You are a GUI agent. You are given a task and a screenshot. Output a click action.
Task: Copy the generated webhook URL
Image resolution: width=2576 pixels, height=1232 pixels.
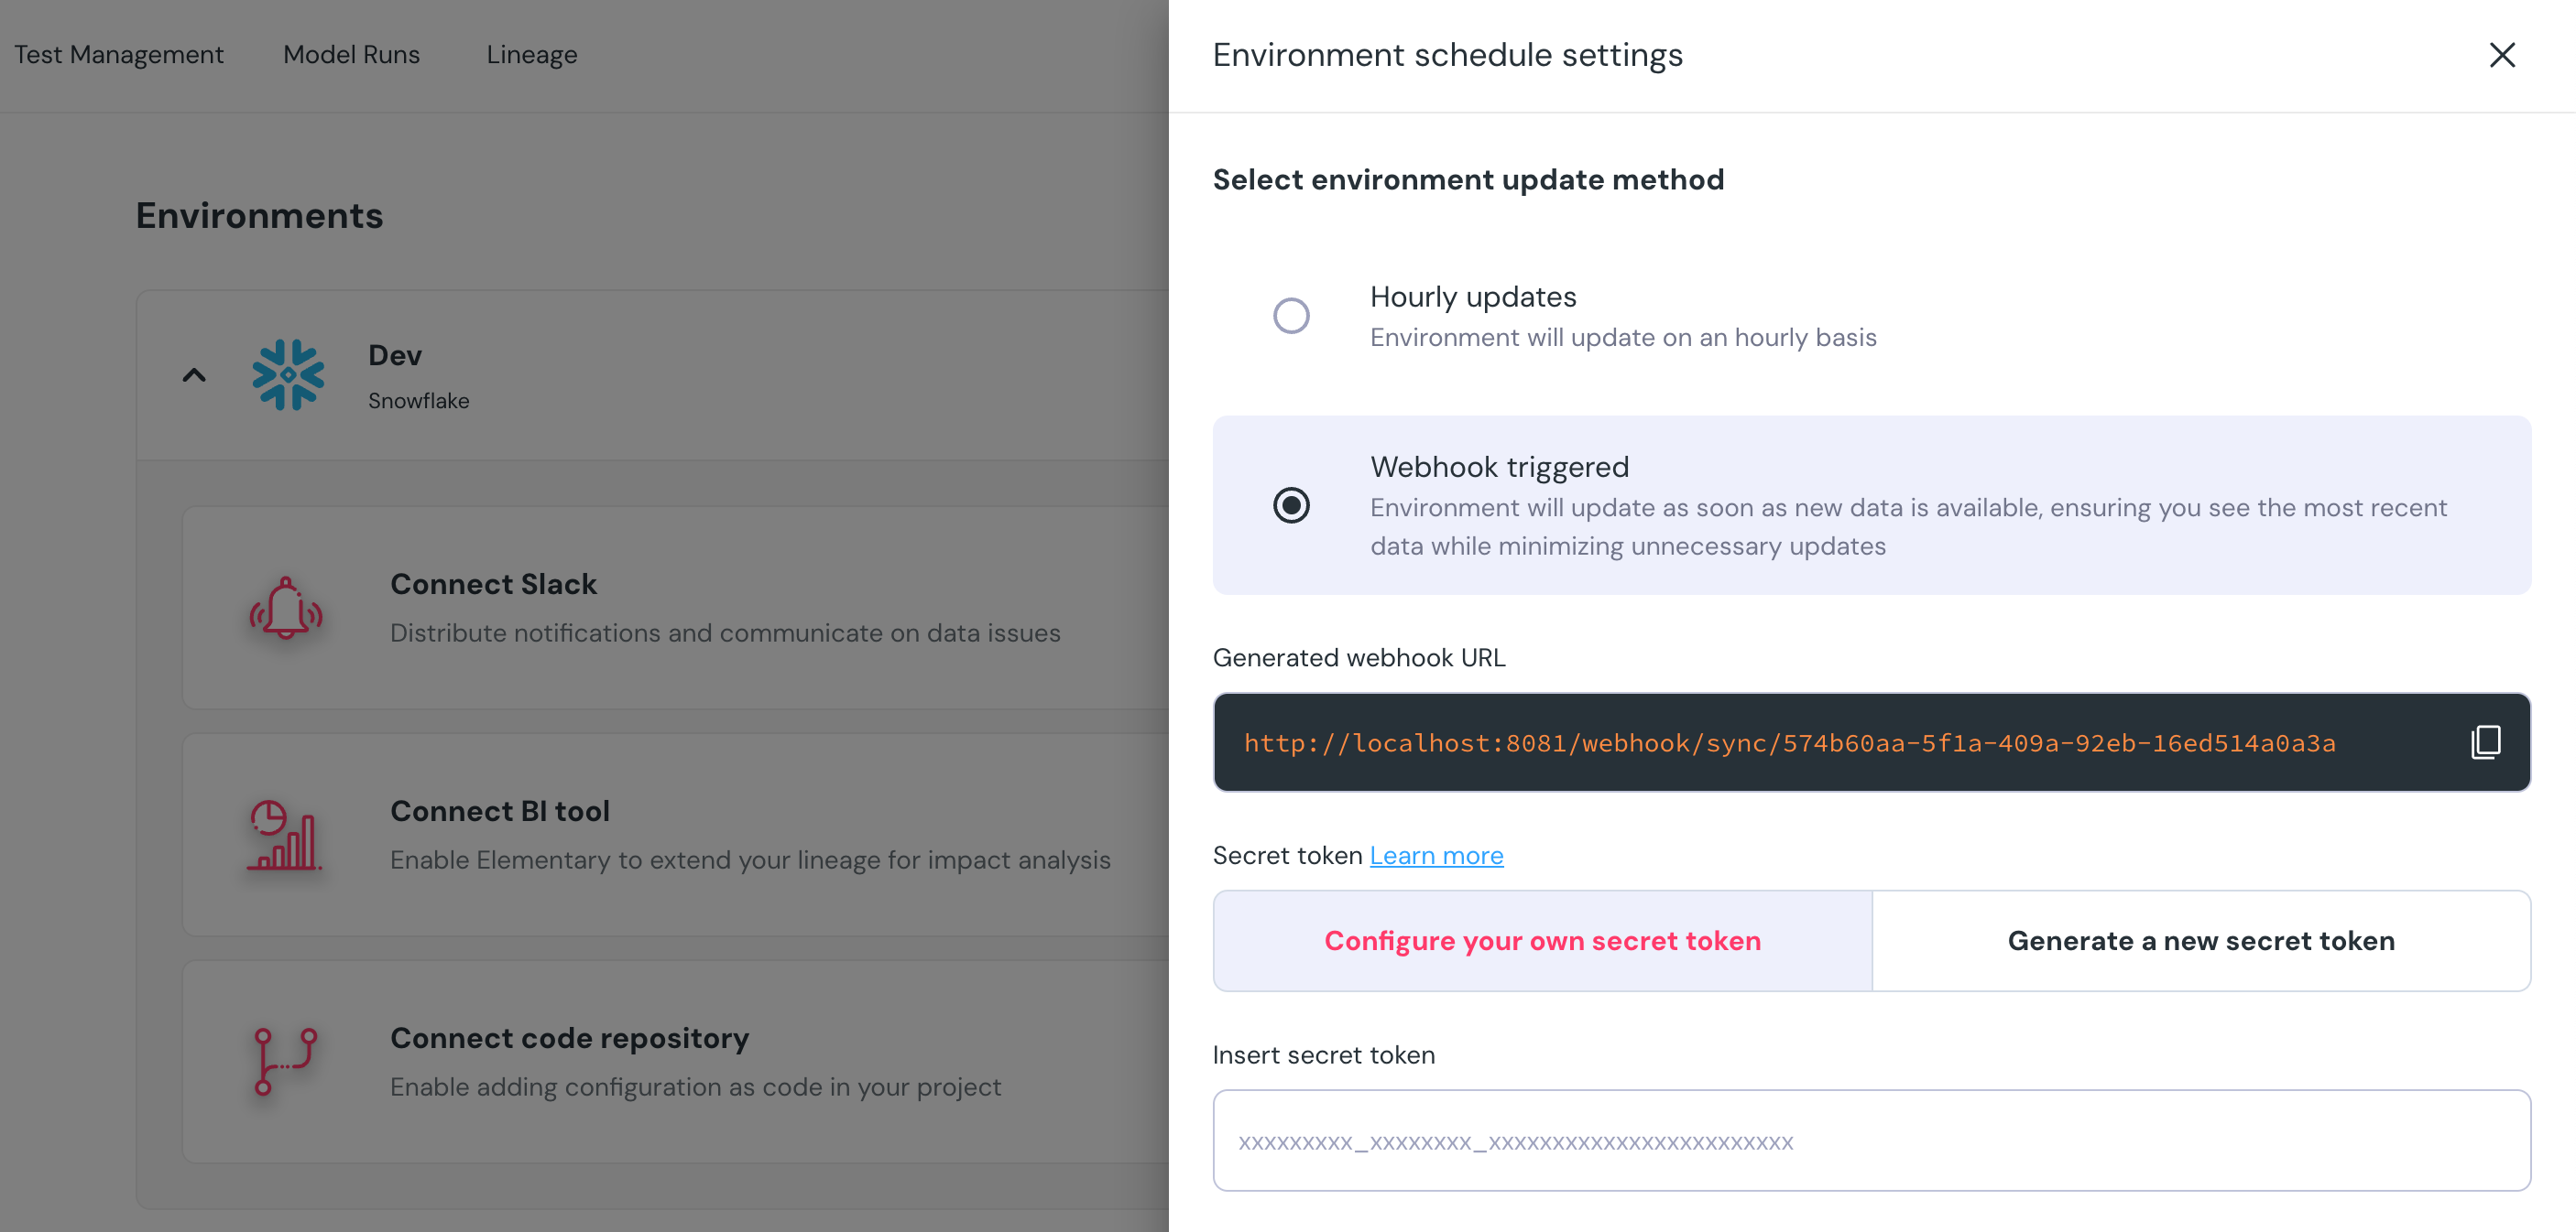[x=2485, y=742]
